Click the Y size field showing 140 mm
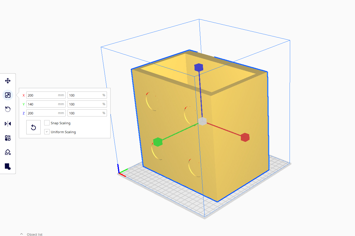The image size is (355, 236). (46, 104)
